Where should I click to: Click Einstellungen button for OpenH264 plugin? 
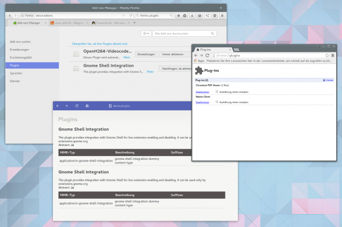(146, 54)
